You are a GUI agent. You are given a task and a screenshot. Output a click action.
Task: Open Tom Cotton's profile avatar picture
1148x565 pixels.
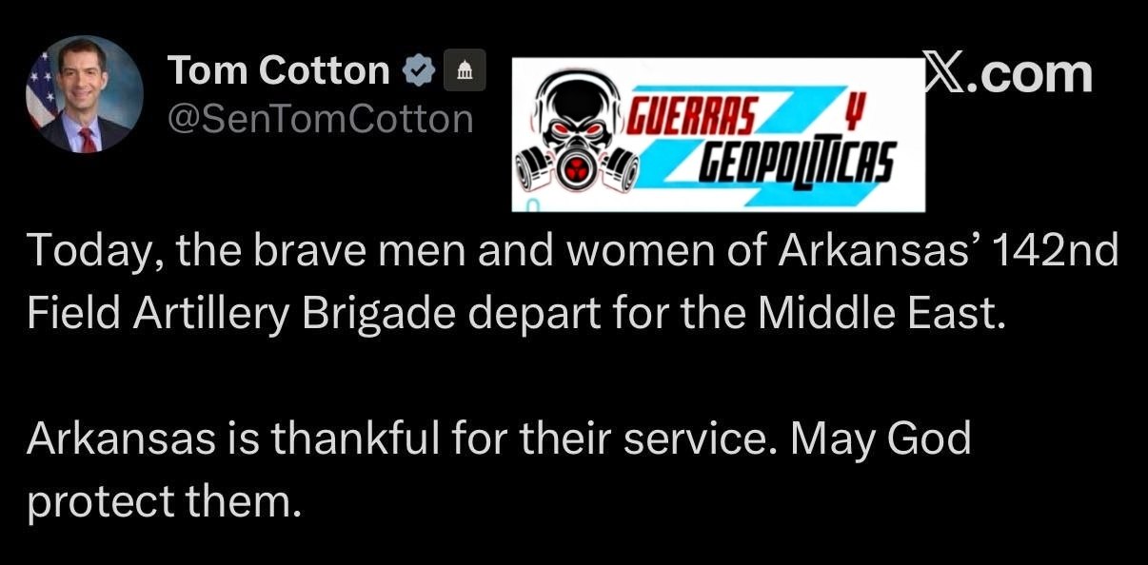(x=84, y=94)
